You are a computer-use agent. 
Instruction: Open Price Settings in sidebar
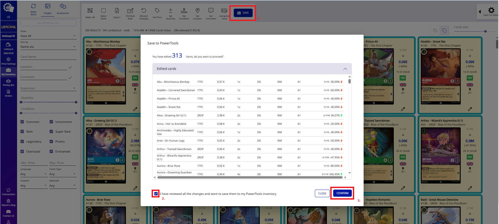8,61
